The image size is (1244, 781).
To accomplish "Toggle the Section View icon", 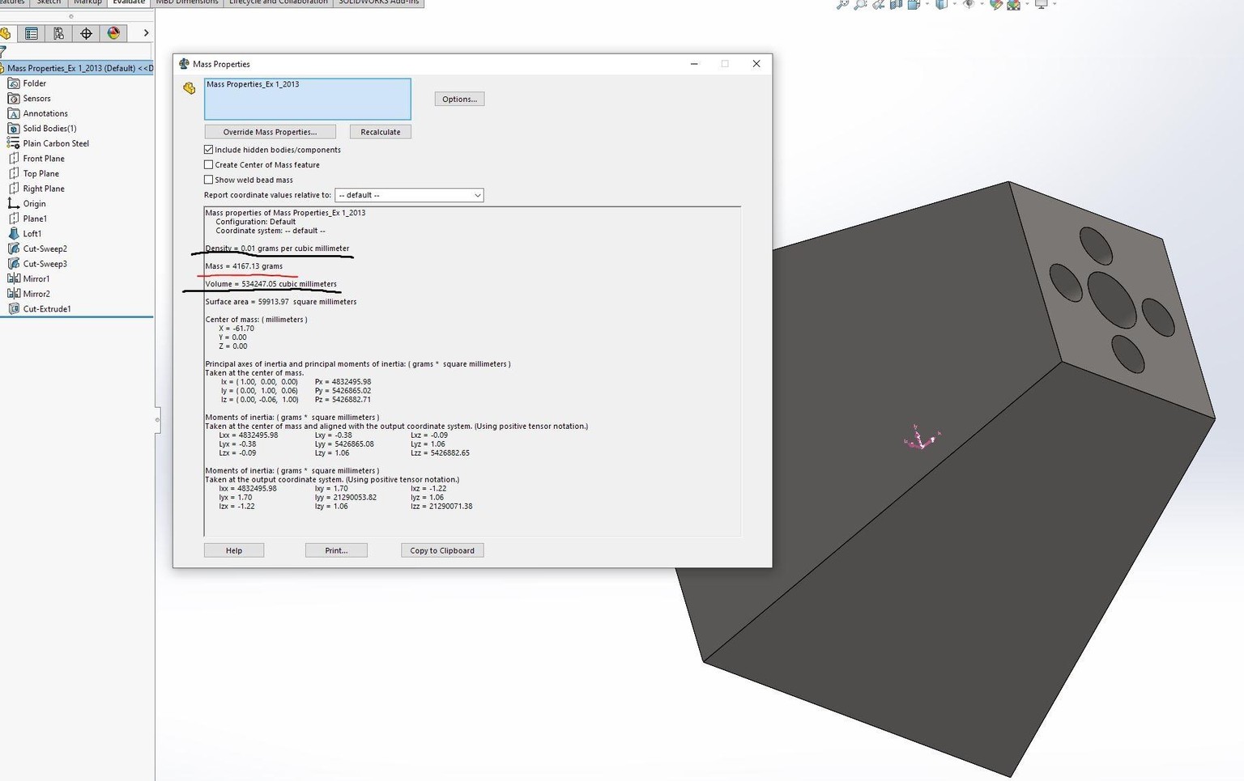I will (896, 4).
